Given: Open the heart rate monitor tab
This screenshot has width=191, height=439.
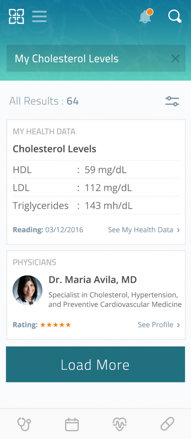Looking at the screenshot, I should click(x=119, y=425).
